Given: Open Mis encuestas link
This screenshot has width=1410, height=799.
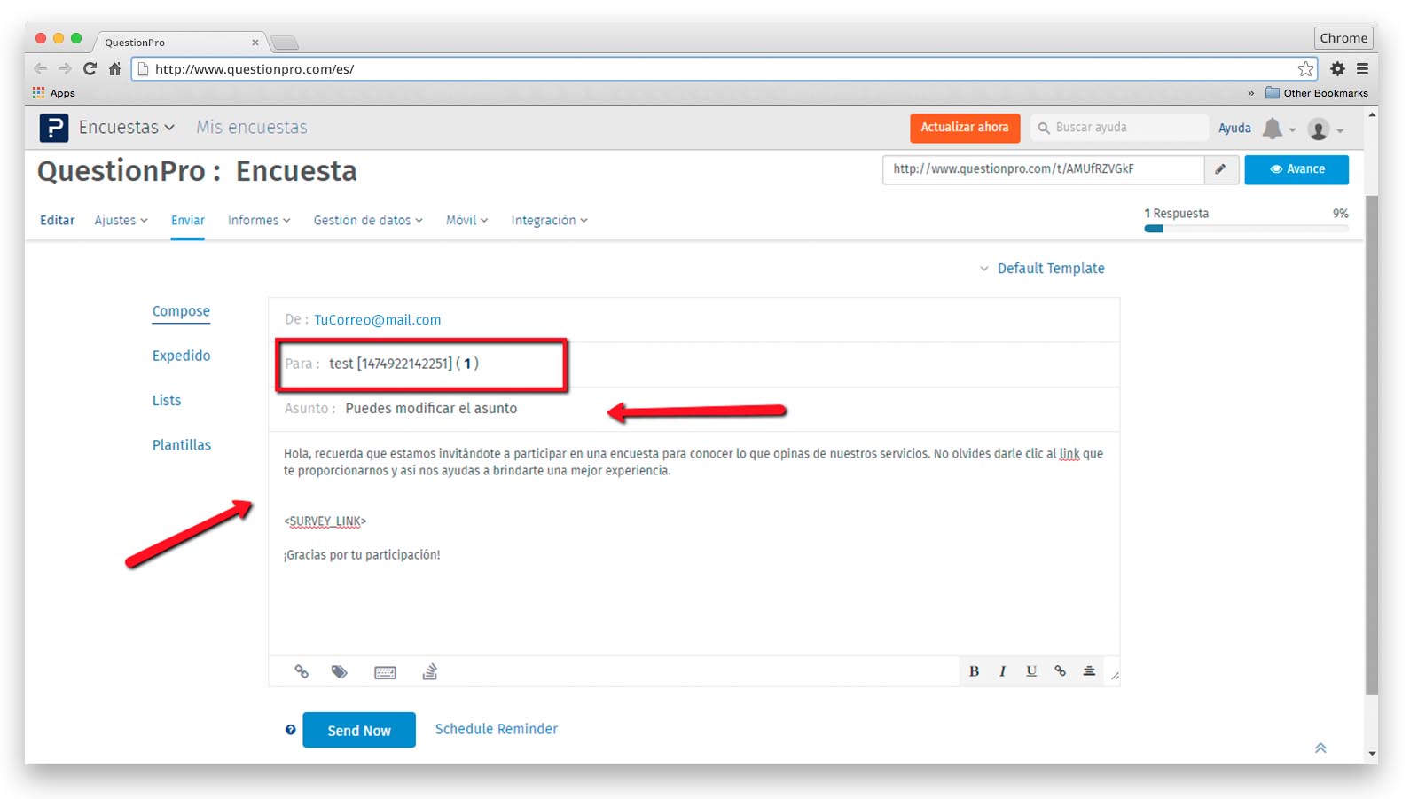Looking at the screenshot, I should click(x=252, y=128).
